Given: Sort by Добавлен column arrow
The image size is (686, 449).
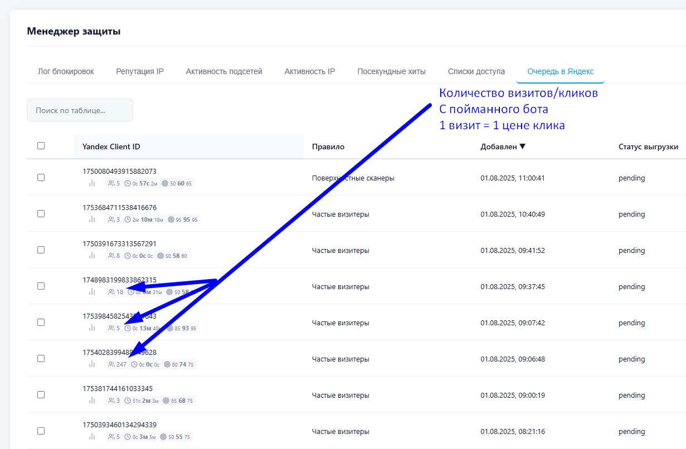Looking at the screenshot, I should 522,147.
